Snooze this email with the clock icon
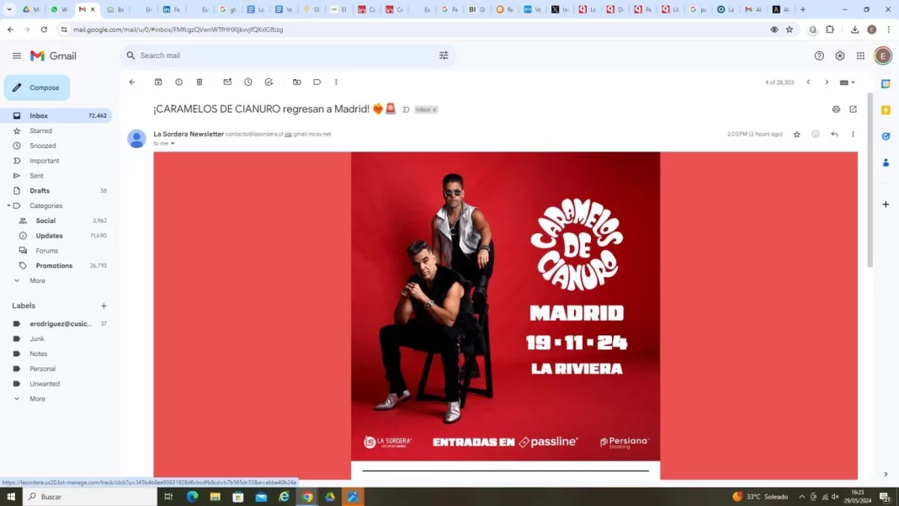 point(248,83)
